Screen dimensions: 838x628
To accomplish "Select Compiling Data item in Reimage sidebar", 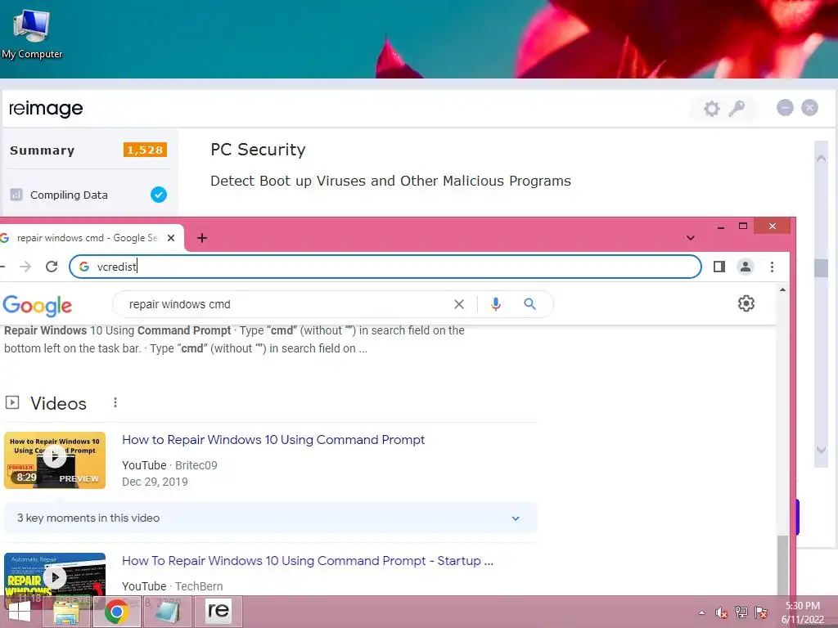I will point(88,195).
